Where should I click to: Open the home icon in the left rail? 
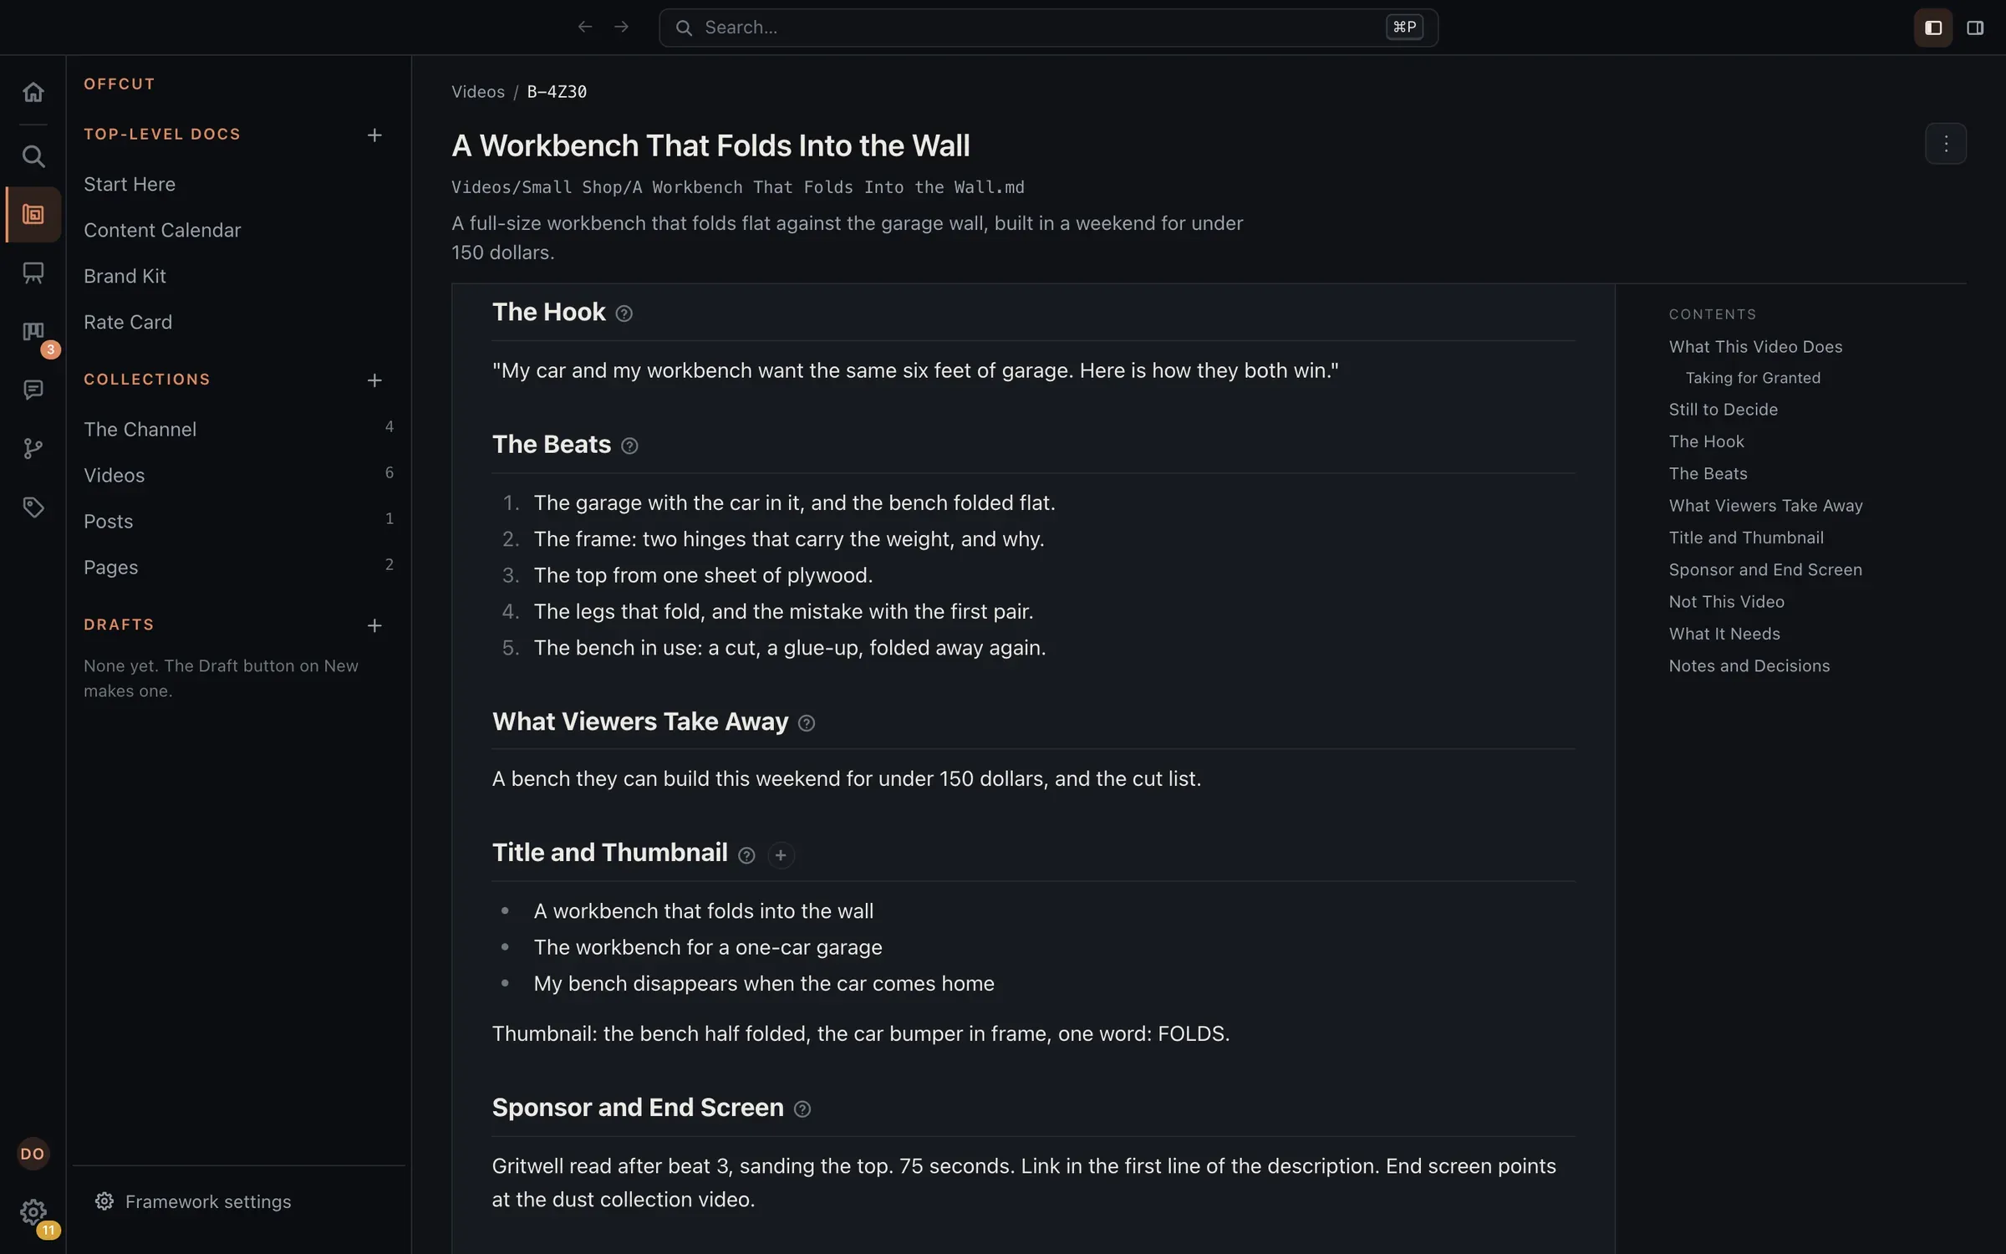[33, 92]
